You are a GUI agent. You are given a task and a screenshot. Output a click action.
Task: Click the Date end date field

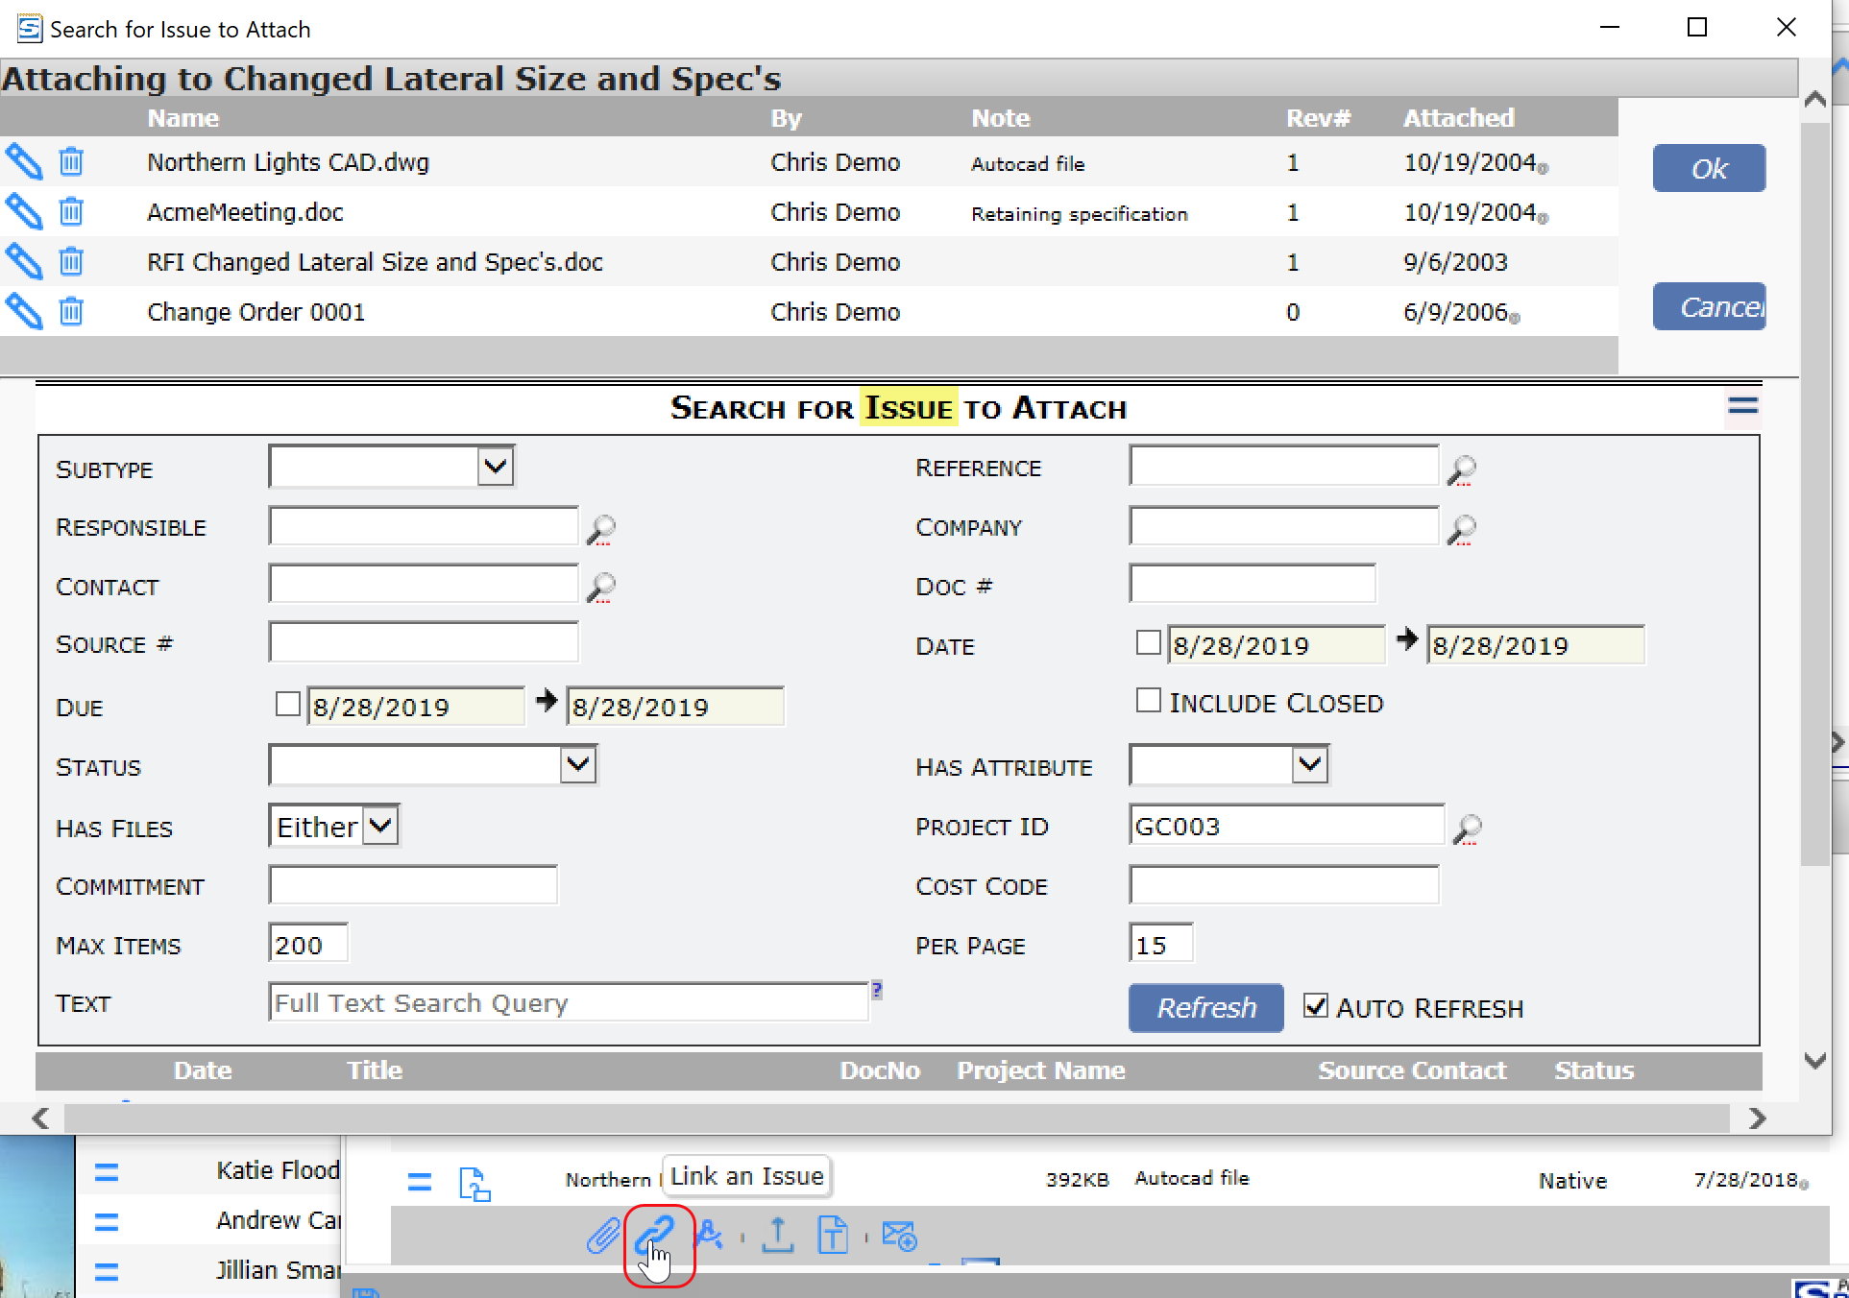click(x=1535, y=645)
